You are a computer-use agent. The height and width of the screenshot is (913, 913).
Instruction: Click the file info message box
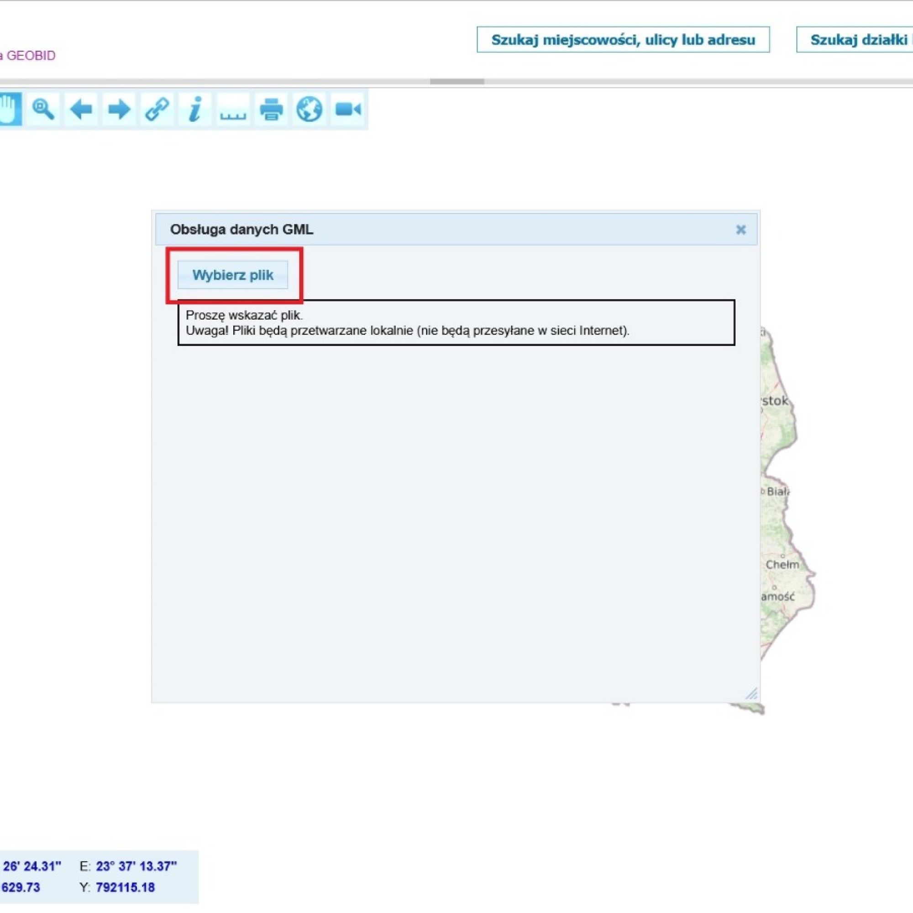click(456, 323)
